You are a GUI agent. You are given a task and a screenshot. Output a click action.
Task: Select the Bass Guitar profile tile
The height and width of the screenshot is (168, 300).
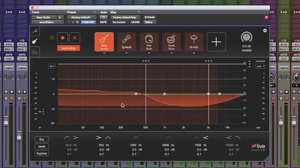click(104, 42)
